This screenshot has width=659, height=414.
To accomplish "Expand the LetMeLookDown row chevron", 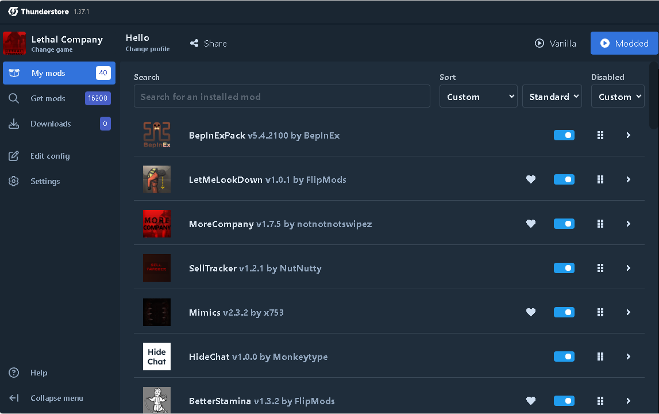I will click(629, 179).
